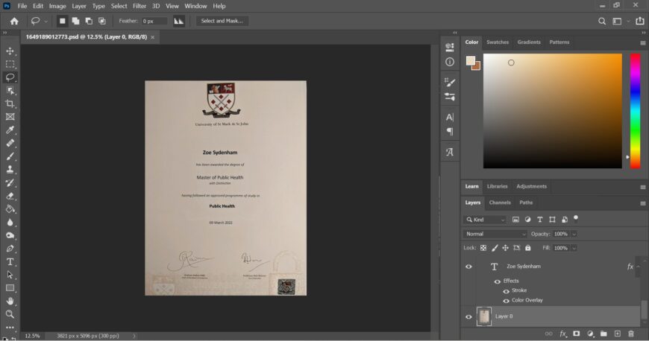
Task: Switch to the Adjustments tab
Action: pyautogui.click(x=531, y=186)
